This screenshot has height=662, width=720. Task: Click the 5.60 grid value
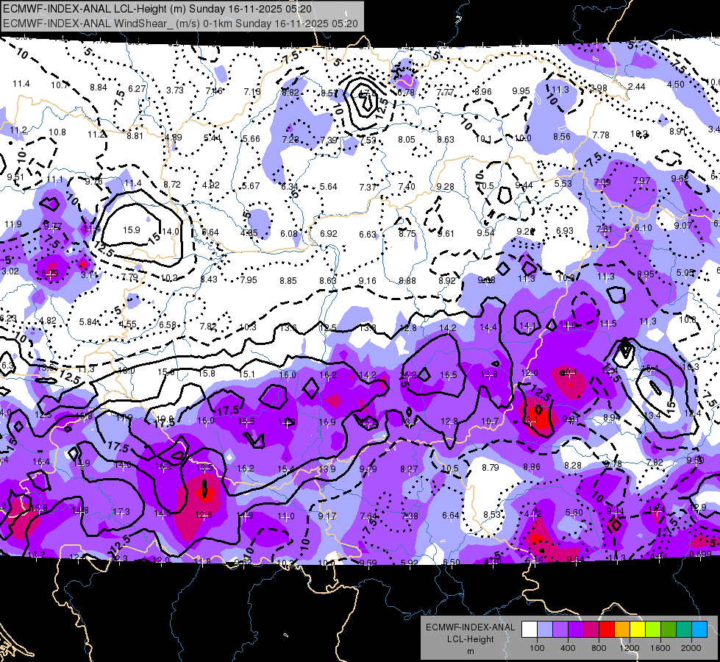click(x=574, y=513)
